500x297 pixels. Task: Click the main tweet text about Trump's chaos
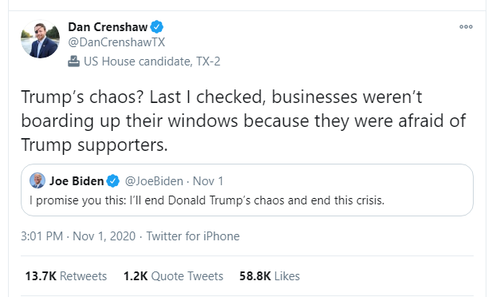point(244,121)
